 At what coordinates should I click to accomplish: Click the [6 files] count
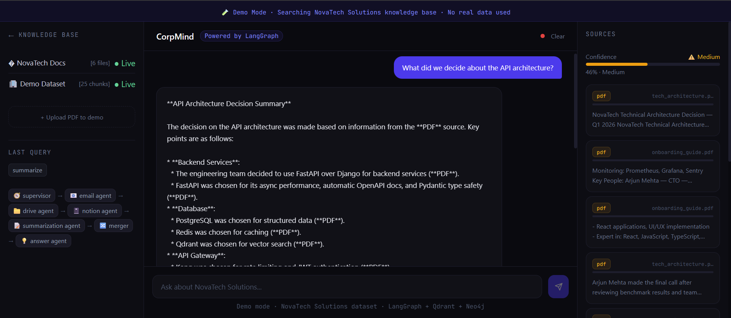tap(100, 63)
